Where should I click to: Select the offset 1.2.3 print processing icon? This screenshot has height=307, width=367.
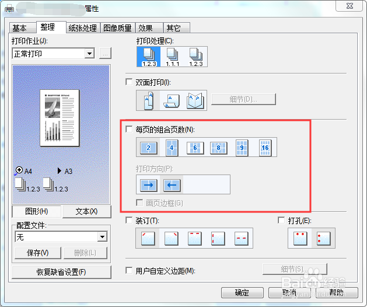pyautogui.click(x=195, y=57)
